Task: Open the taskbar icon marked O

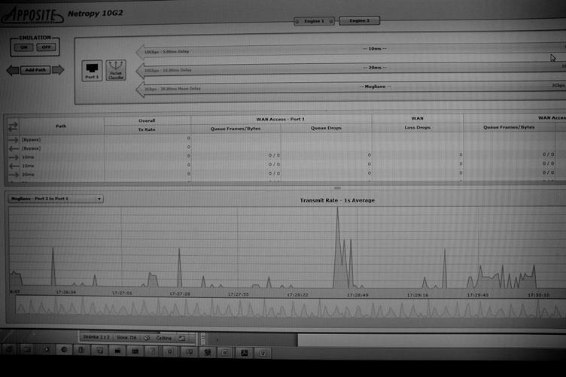Action: click(x=170, y=351)
